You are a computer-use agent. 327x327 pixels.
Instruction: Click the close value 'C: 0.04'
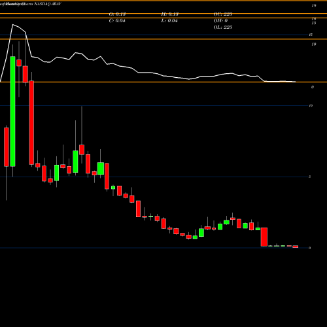point(117,21)
